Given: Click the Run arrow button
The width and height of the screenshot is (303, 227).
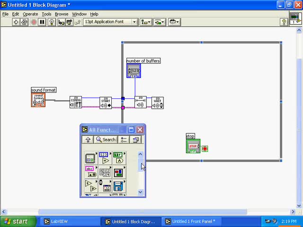Looking at the screenshot, I should pos(16,22).
